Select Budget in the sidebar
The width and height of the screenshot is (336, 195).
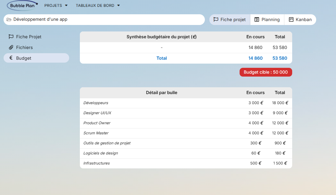tap(36, 58)
